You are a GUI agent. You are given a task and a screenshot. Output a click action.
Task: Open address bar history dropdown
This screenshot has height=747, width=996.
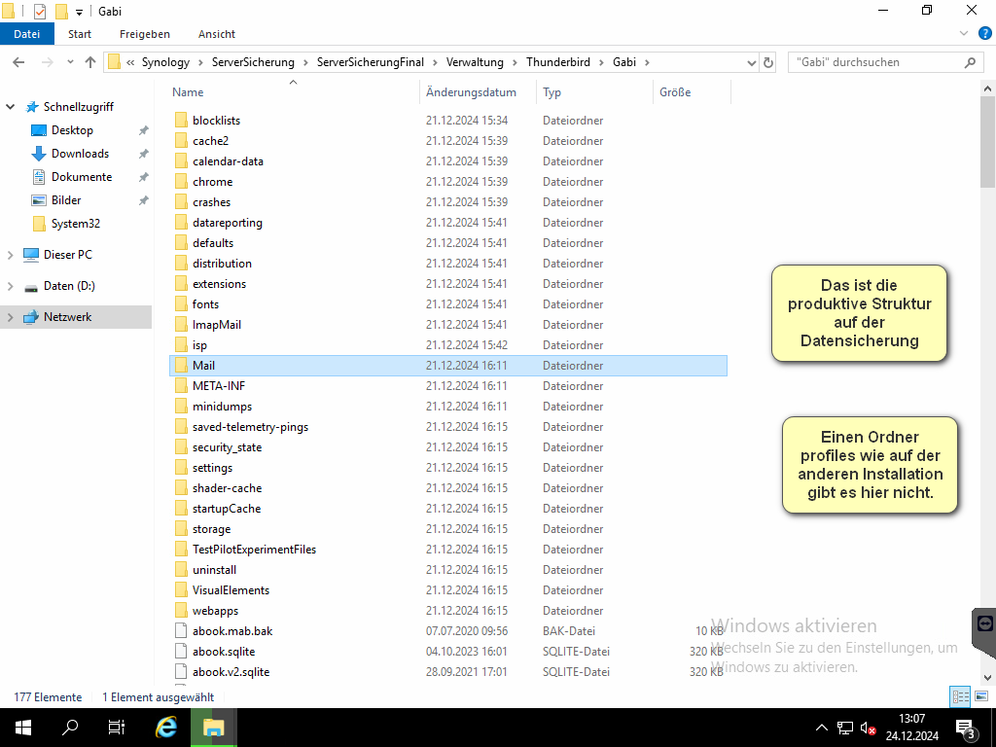(752, 62)
